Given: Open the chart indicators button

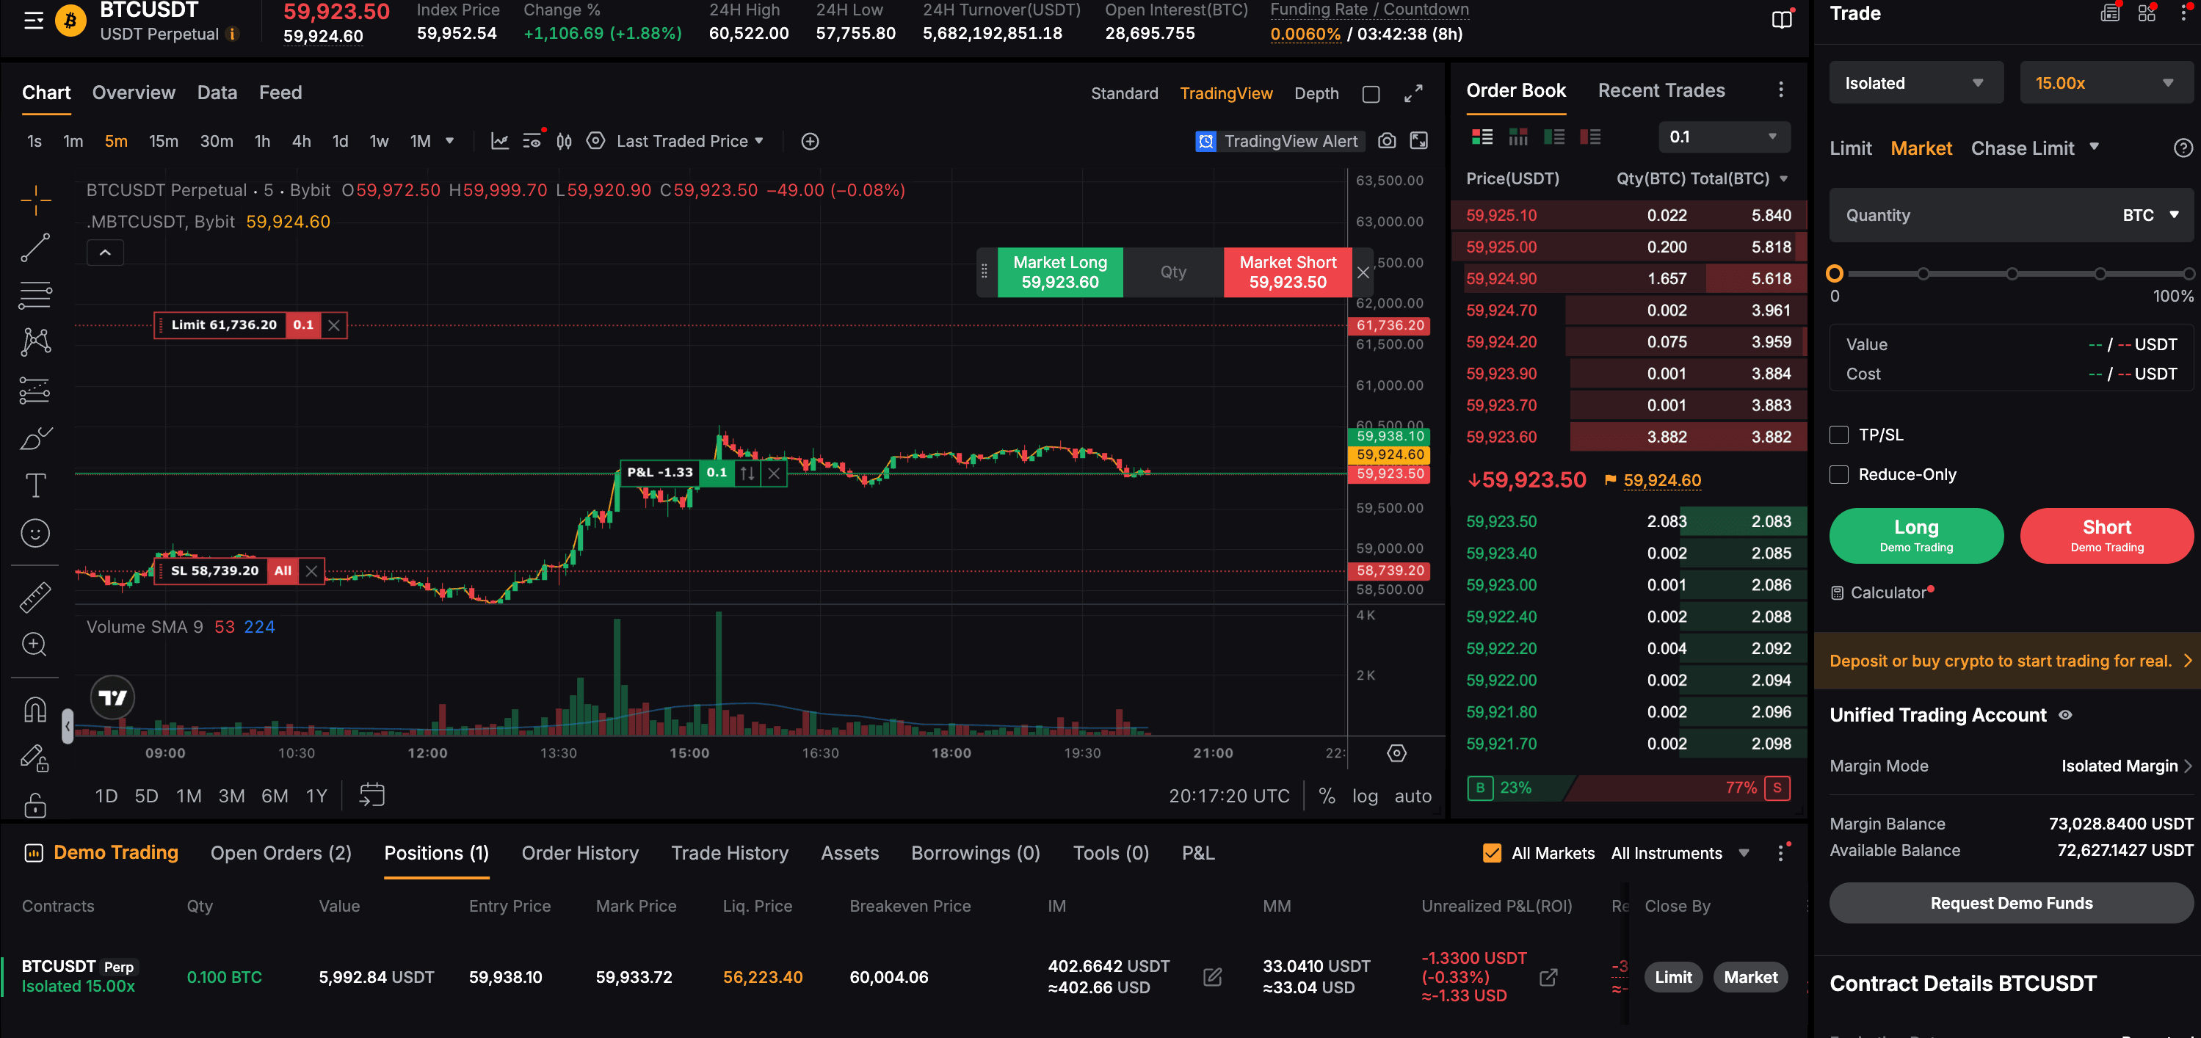Looking at the screenshot, I should (500, 141).
